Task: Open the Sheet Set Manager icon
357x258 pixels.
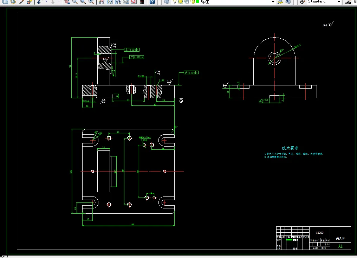Action: pyautogui.click(x=126, y=2)
